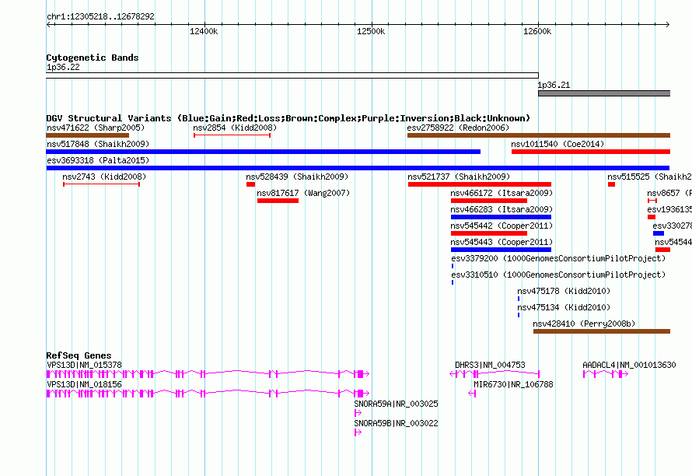This screenshot has width=692, height=476.
Task: Select the nsv475134 (Kidd2010) label
Action: [x=564, y=307]
